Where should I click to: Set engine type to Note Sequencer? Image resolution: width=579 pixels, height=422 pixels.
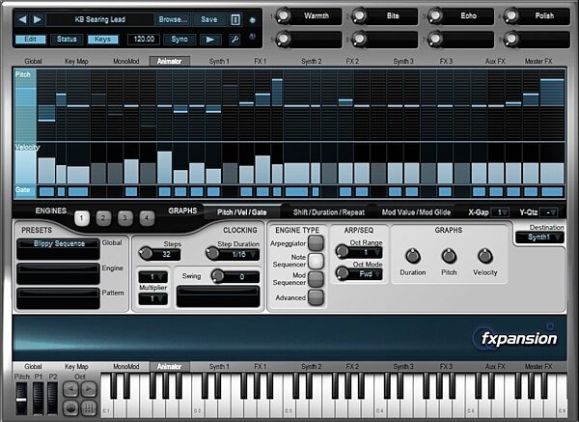(316, 261)
